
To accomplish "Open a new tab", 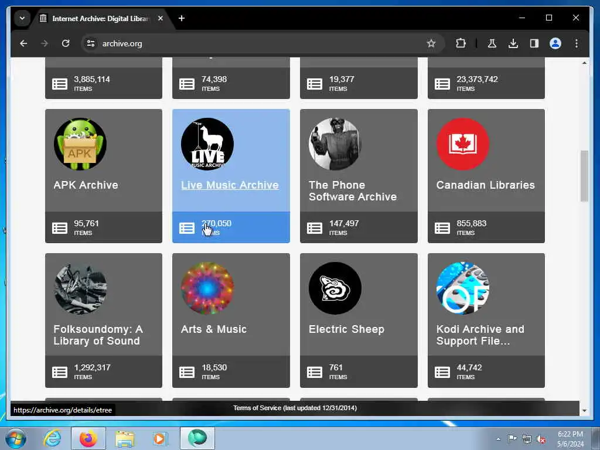I will [x=182, y=18].
